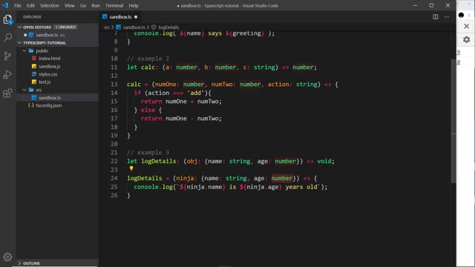Open the Run and Debug view
The width and height of the screenshot is (475, 267).
(7, 74)
